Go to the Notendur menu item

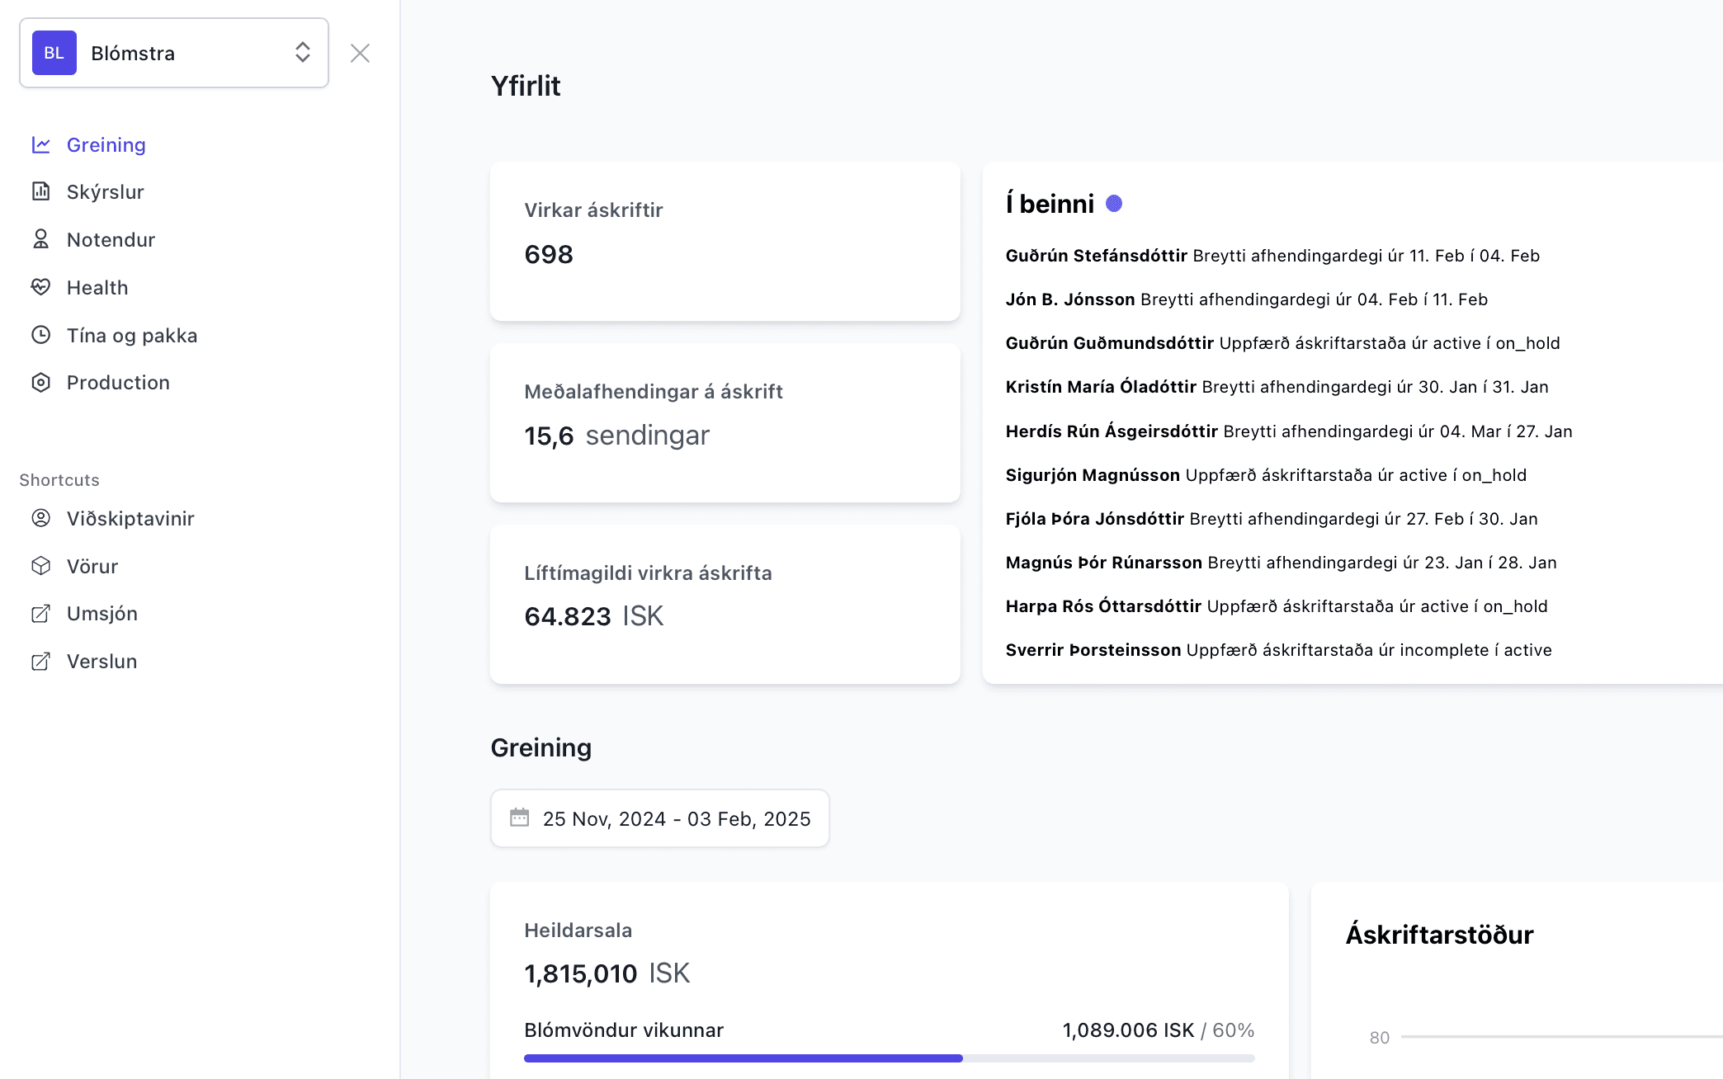click(111, 239)
